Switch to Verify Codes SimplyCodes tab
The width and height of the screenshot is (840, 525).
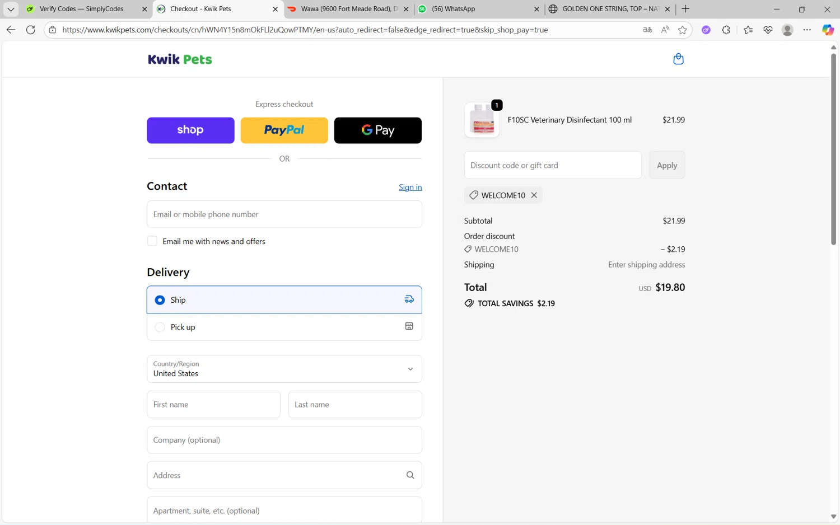[81, 9]
